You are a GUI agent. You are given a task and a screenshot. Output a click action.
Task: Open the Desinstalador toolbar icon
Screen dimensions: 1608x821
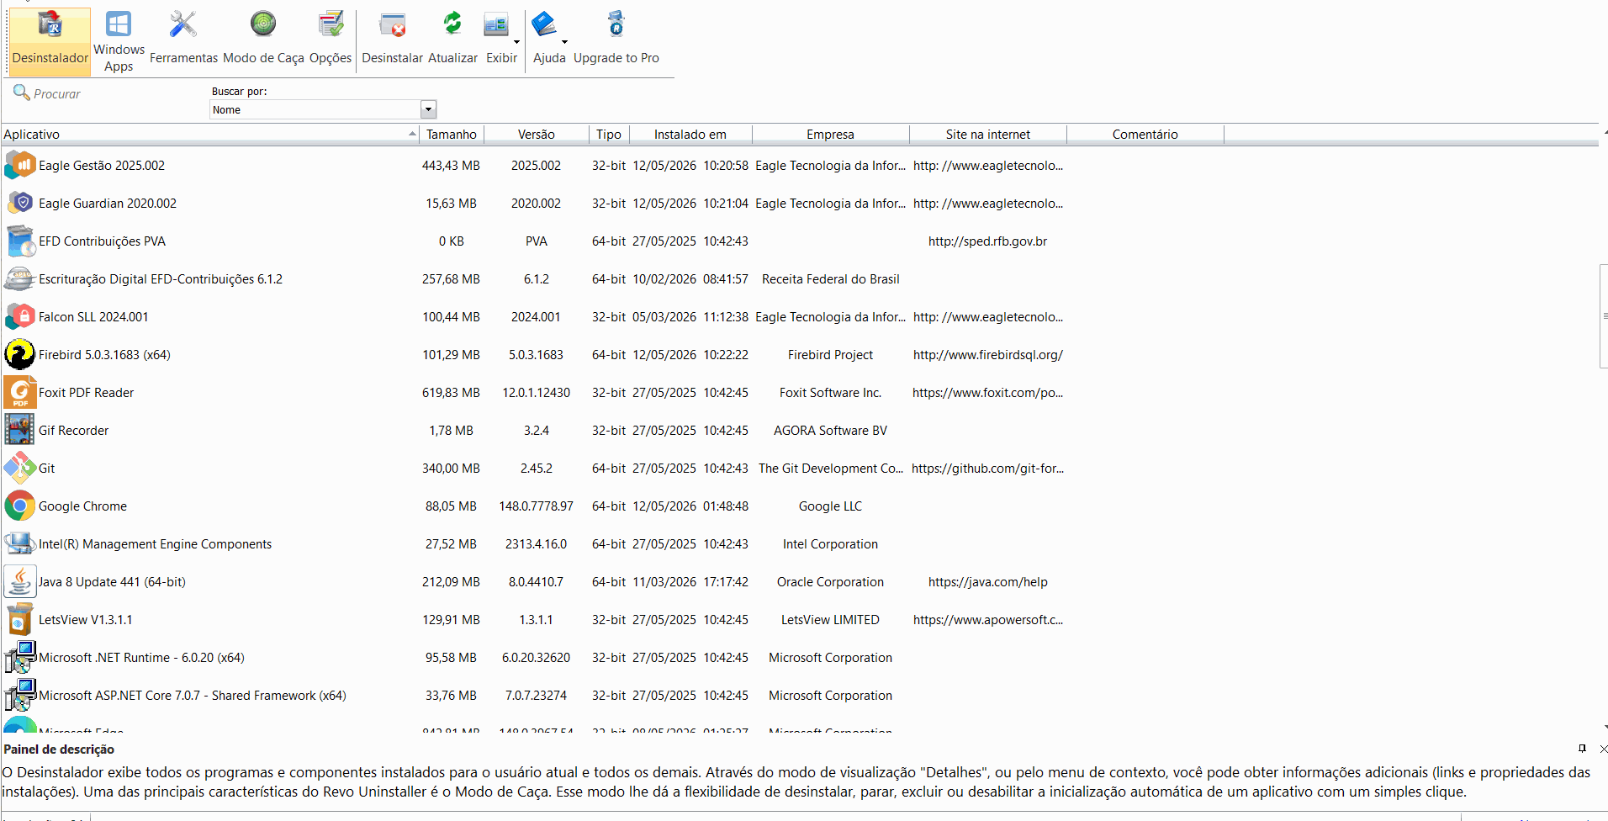point(50,25)
